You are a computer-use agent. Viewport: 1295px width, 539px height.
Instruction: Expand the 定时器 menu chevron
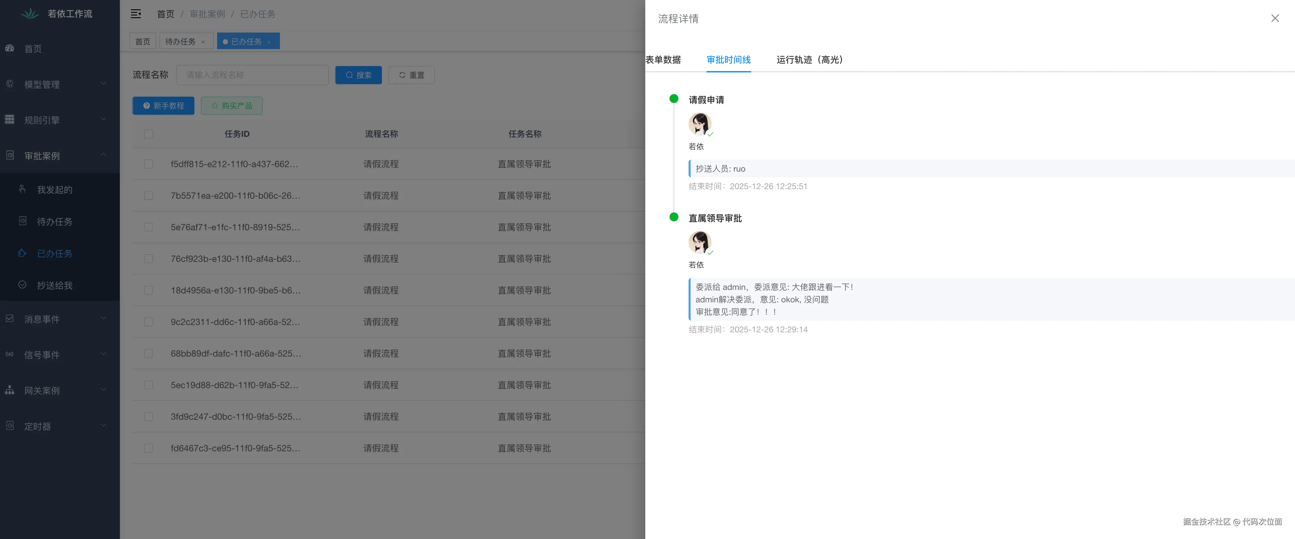103,425
